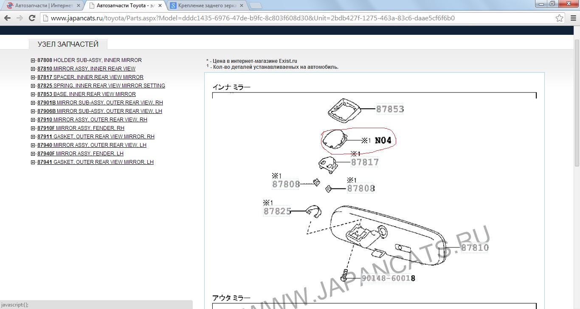The image size is (580, 309).
Task: Click the address bar URL field
Action: point(297,18)
